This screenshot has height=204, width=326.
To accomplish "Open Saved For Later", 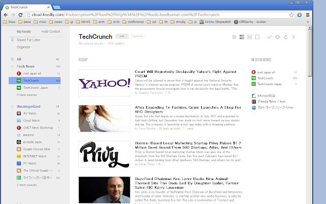I will [29, 40].
